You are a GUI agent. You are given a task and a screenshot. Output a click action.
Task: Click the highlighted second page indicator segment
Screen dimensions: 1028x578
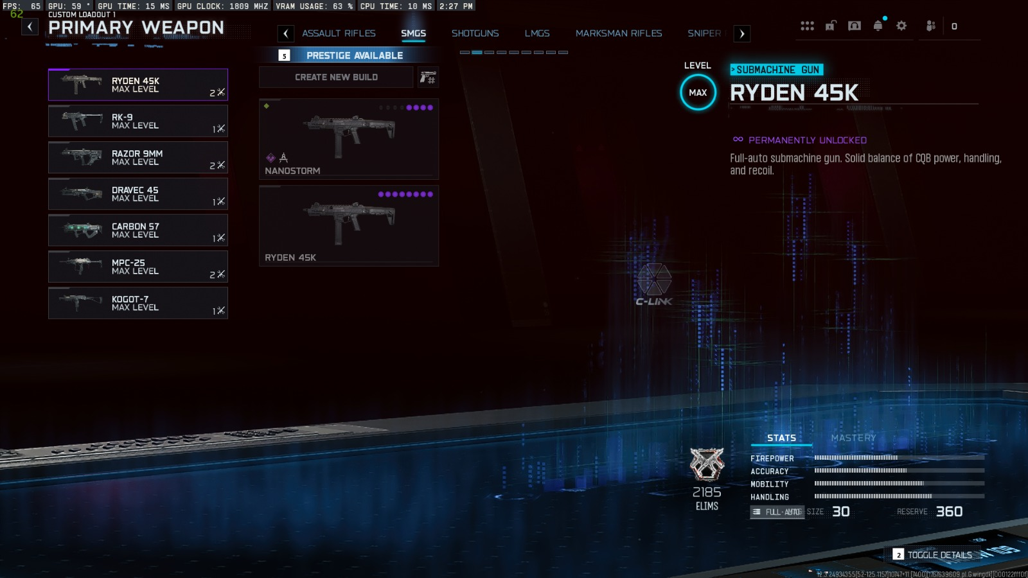[x=477, y=52]
